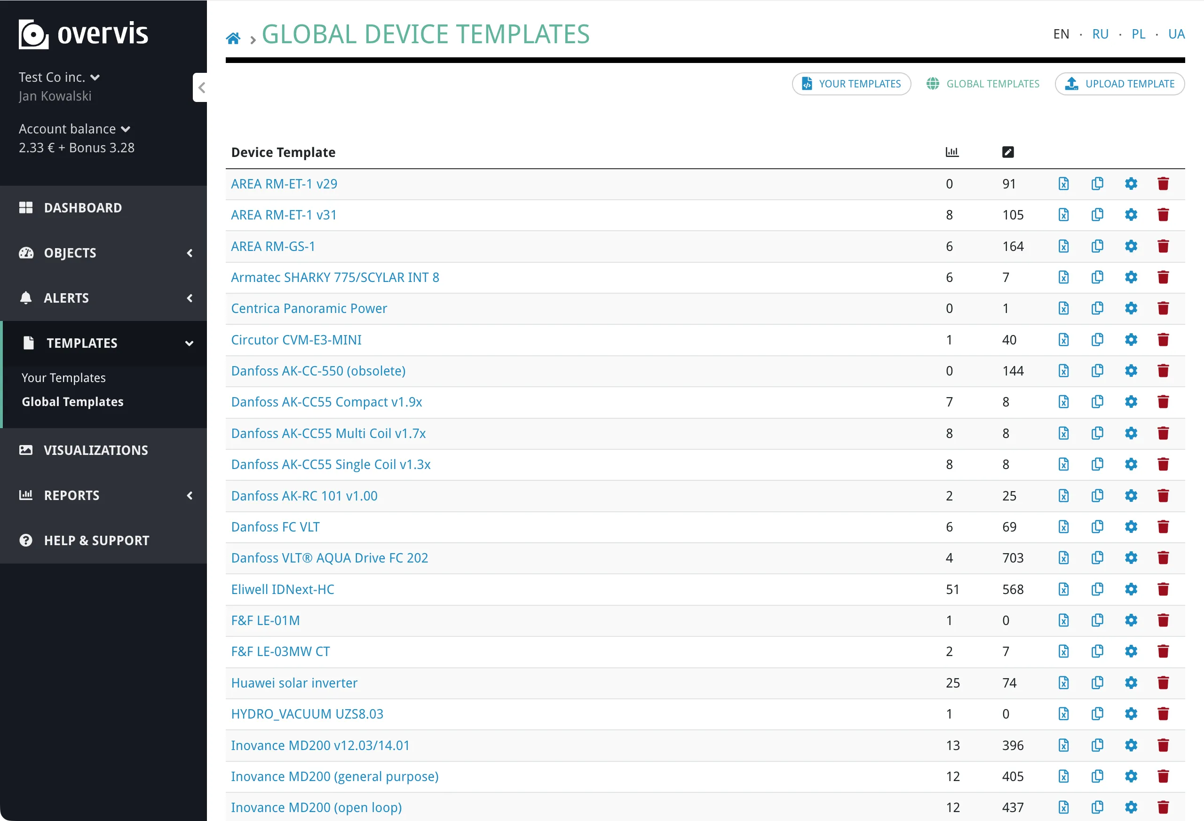Delete Inovance MD200 (general purpose) template
The height and width of the screenshot is (821, 1204).
pos(1163,776)
